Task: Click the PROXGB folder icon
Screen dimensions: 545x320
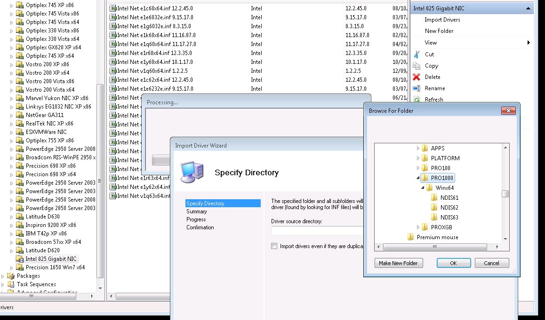Action: click(425, 227)
